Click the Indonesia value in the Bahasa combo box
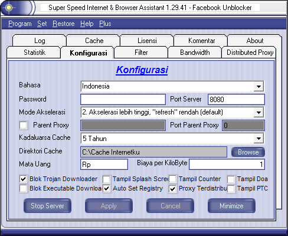 point(96,86)
